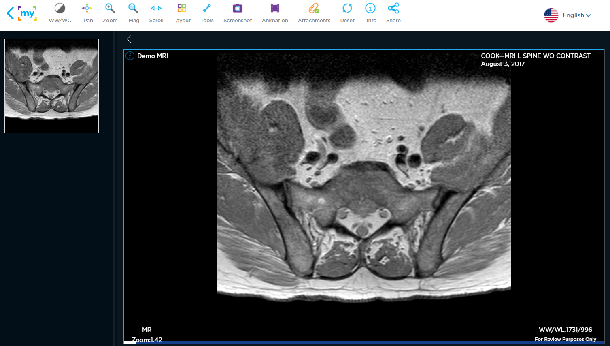The height and width of the screenshot is (346, 610).
Task: Click the US flag icon
Action: 551,15
